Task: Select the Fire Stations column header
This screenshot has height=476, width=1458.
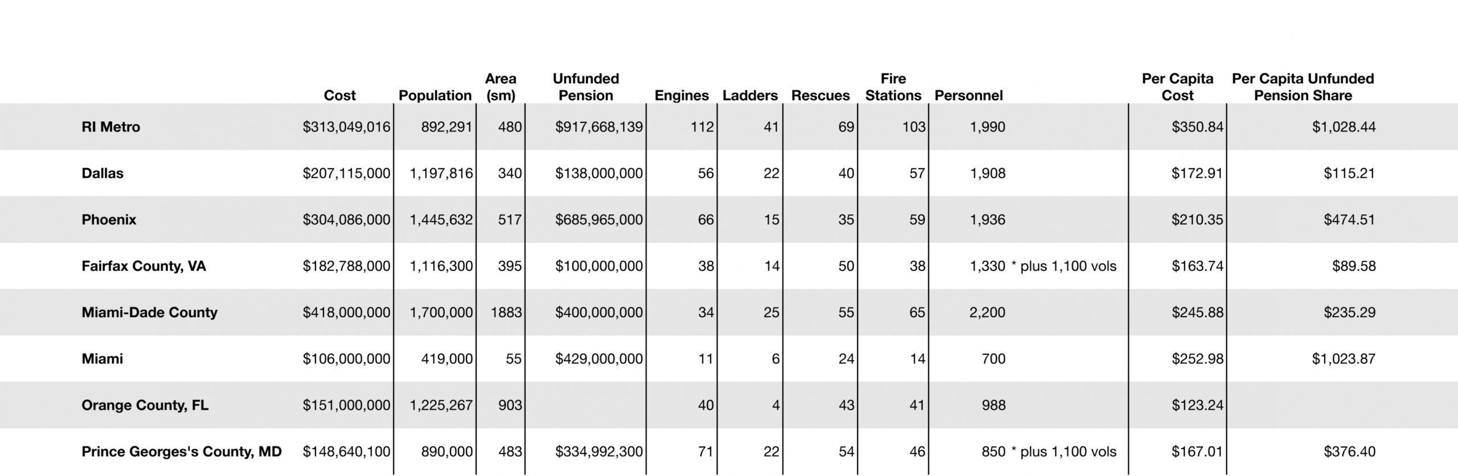Action: pos(892,87)
